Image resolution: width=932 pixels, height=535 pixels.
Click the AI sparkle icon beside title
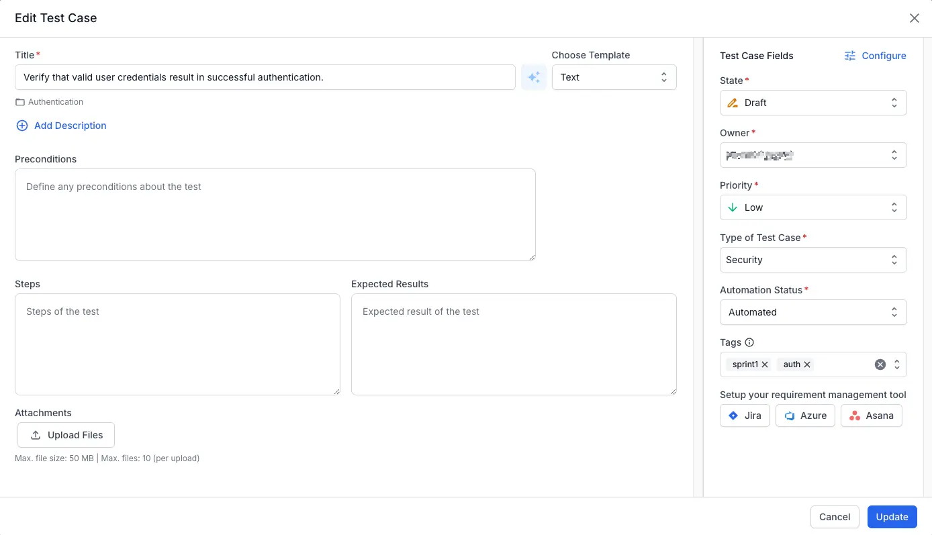click(534, 77)
